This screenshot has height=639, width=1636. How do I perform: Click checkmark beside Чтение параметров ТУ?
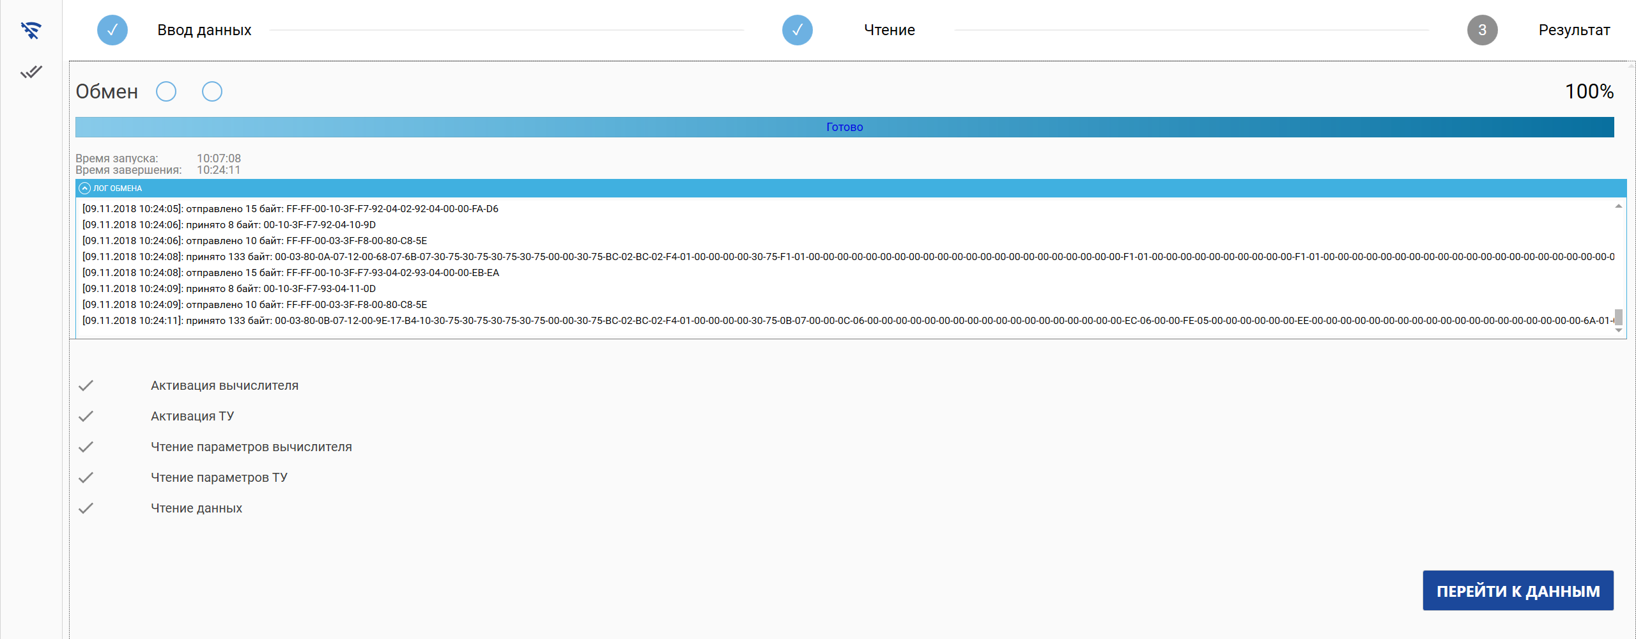pyautogui.click(x=86, y=477)
